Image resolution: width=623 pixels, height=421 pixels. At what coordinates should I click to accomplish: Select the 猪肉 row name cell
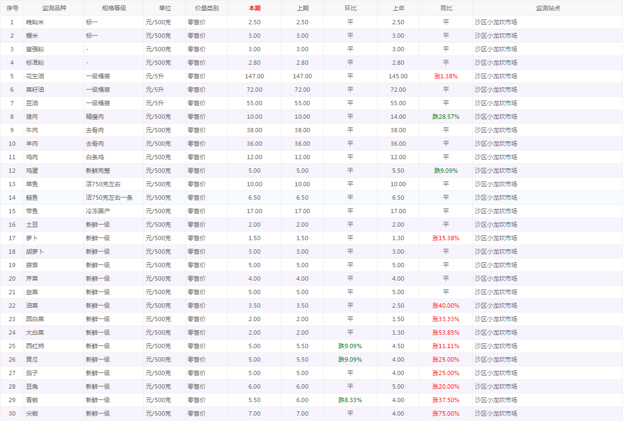(32, 117)
